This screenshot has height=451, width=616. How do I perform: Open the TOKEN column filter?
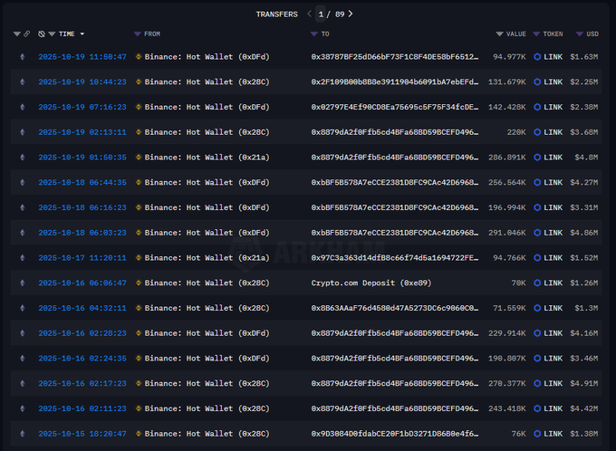tap(536, 34)
